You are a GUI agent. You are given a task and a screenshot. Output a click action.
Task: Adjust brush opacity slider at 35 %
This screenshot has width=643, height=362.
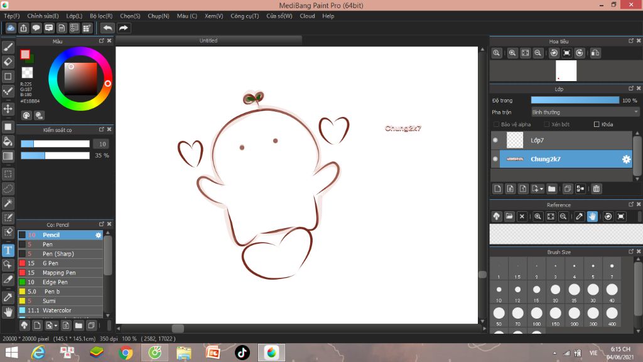[55, 156]
